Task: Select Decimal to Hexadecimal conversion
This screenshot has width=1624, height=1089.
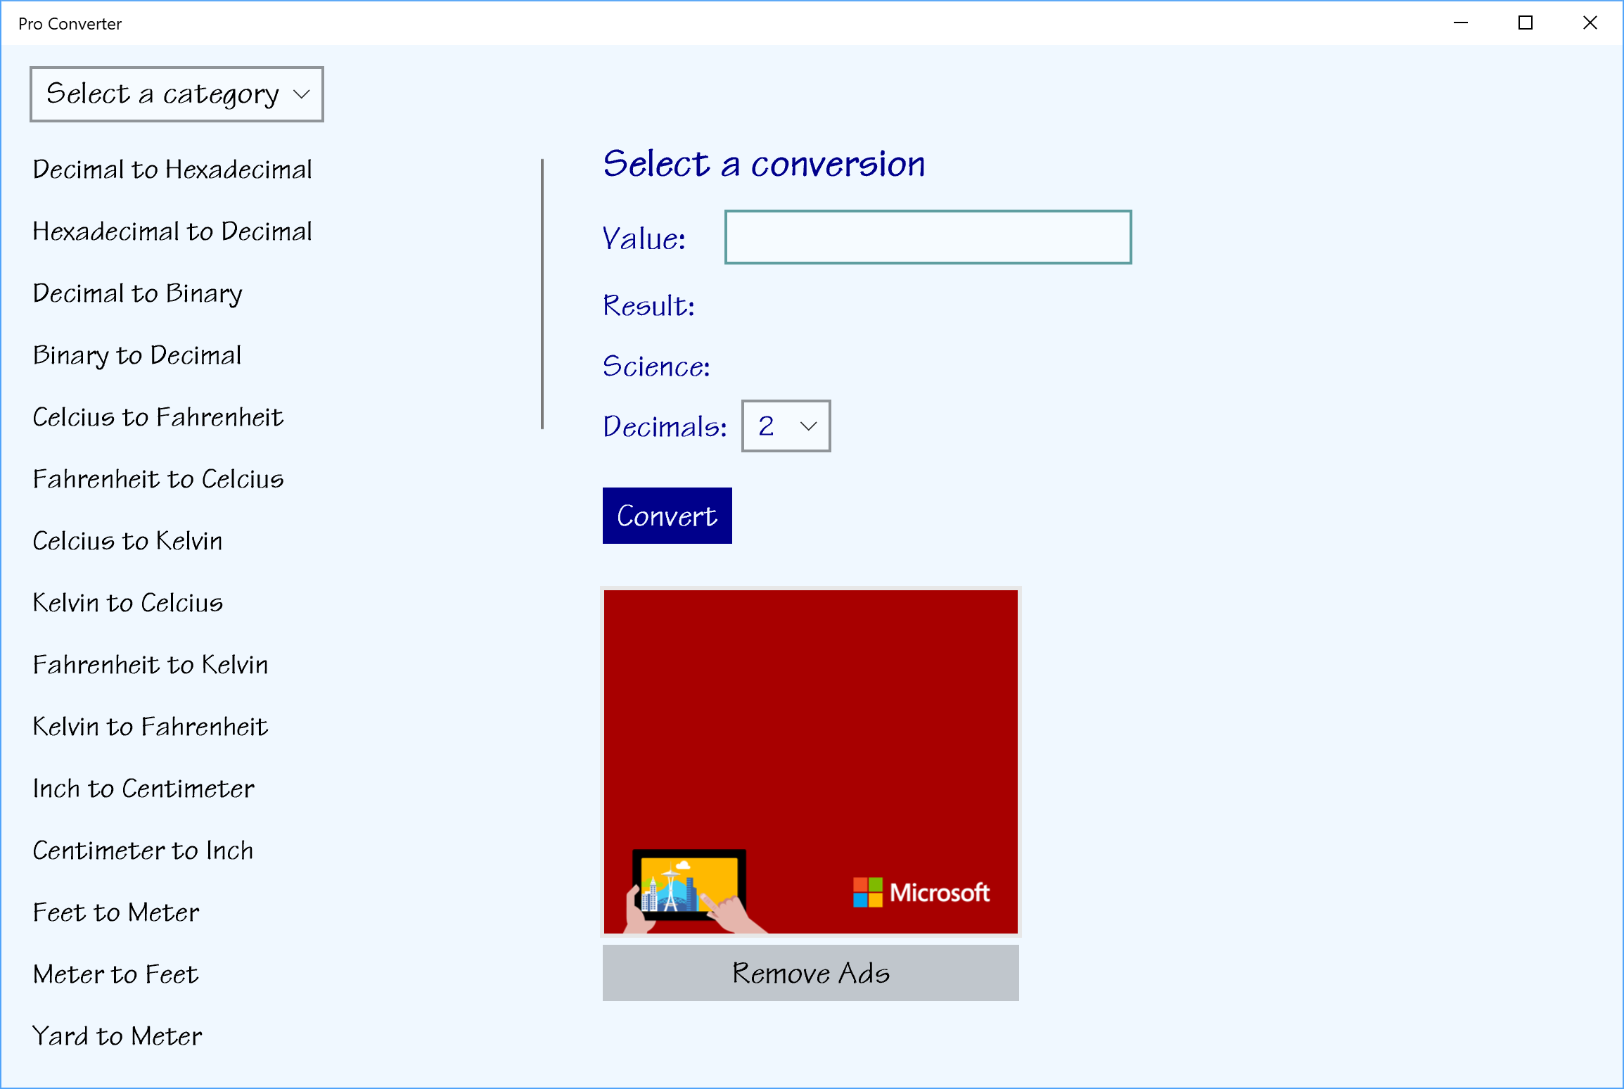Action: pyautogui.click(x=172, y=170)
